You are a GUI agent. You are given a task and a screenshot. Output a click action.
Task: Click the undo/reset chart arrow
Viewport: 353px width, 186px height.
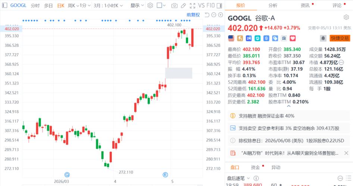207,15
